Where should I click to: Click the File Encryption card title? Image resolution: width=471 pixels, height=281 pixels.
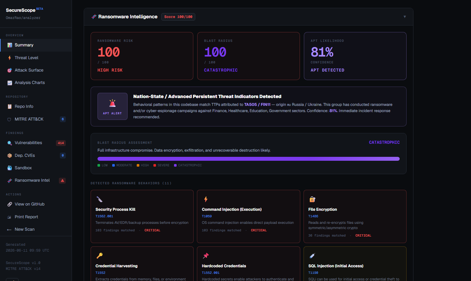pyautogui.click(x=323, y=209)
